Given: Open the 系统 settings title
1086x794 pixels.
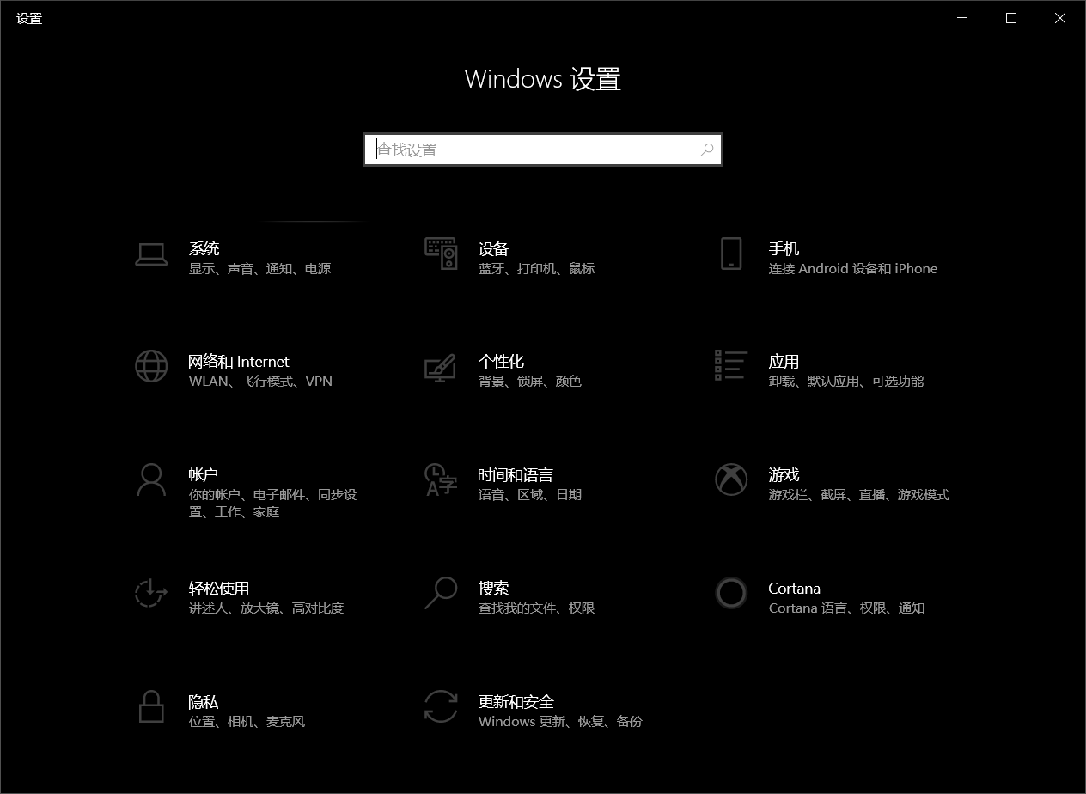Looking at the screenshot, I should 204,248.
